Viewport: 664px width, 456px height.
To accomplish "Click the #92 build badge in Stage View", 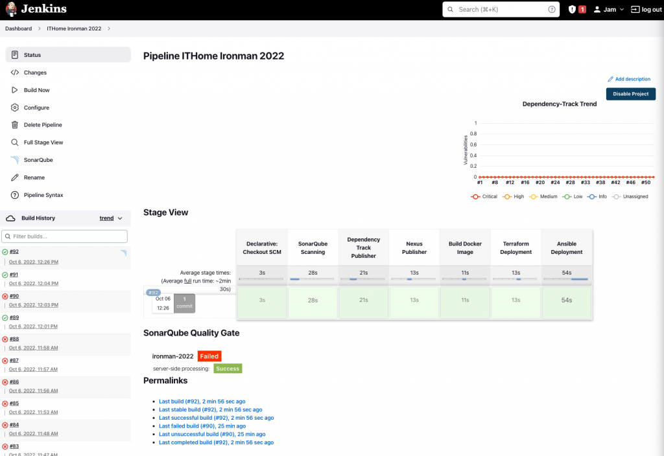I will [x=153, y=293].
